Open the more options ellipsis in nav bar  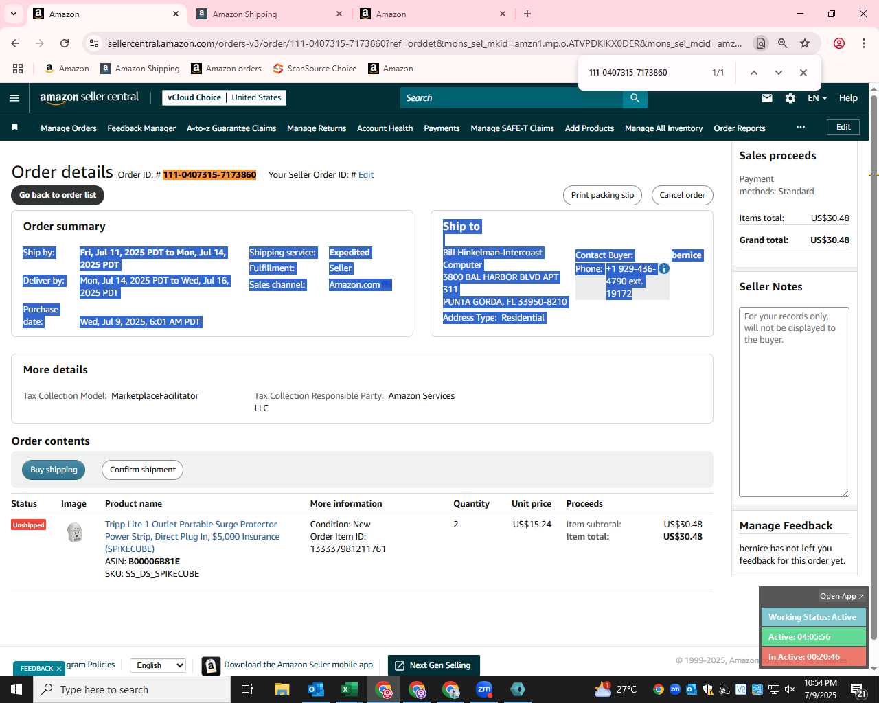801,127
